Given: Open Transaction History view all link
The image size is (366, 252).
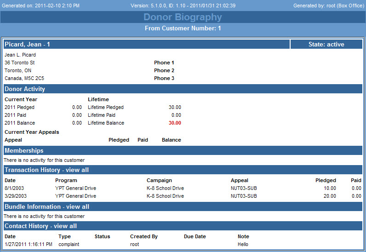Looking at the screenshot, I should point(77,170).
